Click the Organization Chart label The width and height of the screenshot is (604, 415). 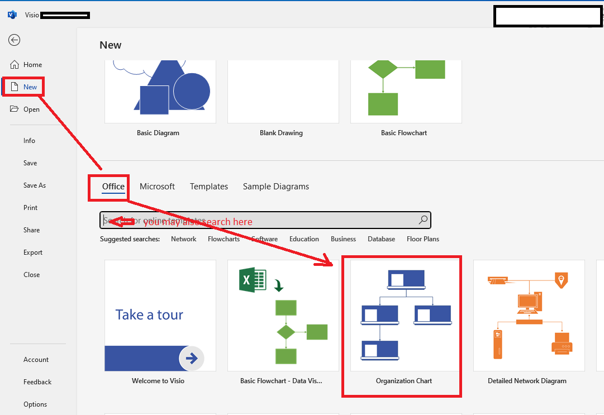[404, 381]
